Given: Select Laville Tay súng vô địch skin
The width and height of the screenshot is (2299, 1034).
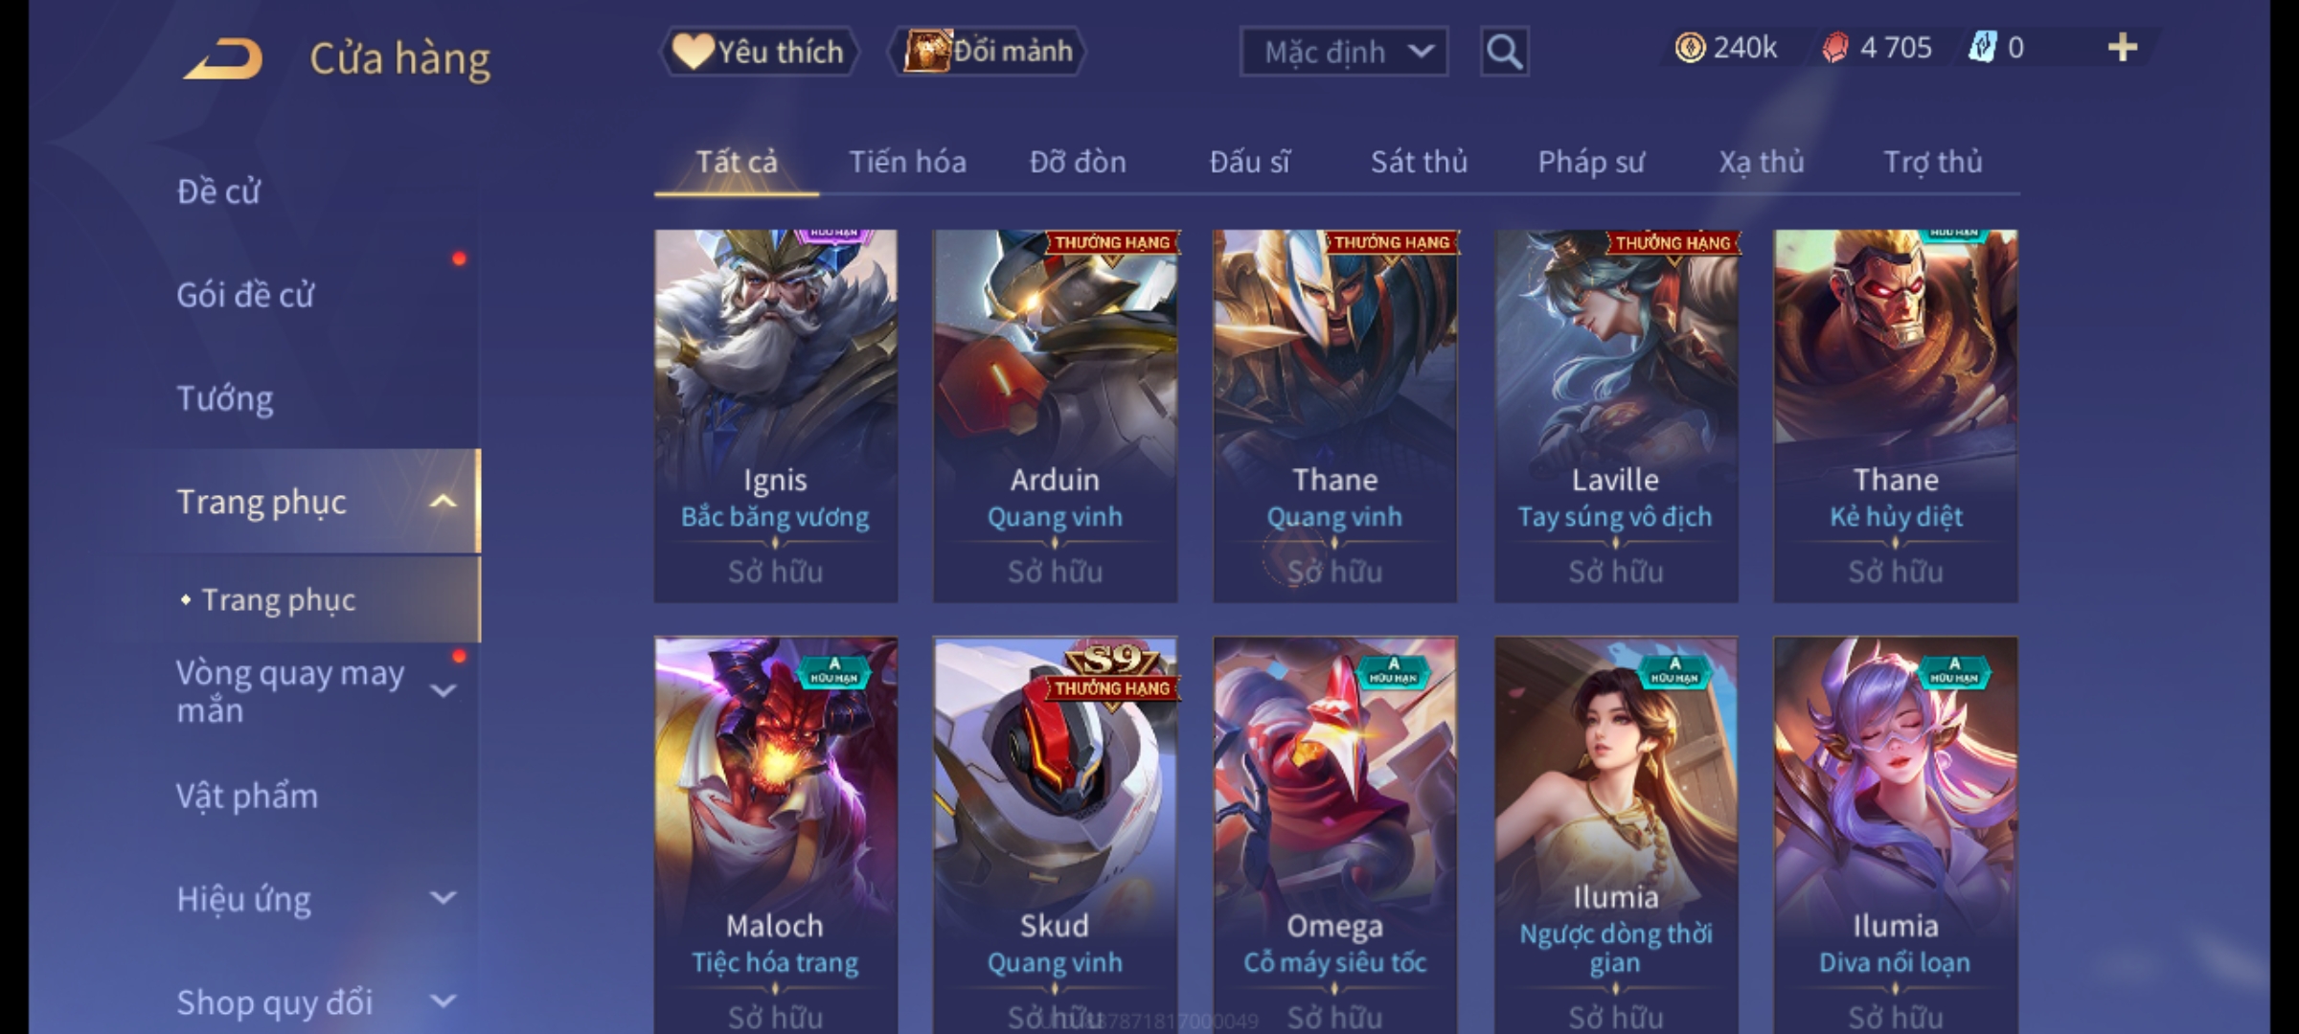Looking at the screenshot, I should 1616,416.
